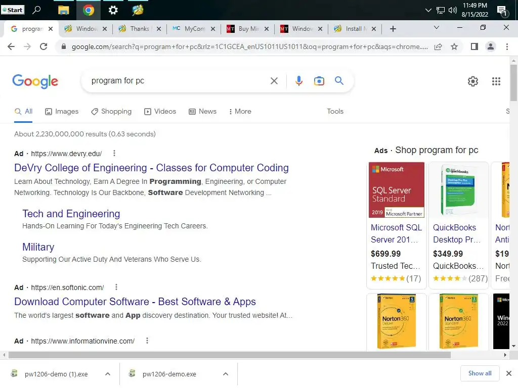Click the voice search microphone icon
The image size is (518, 388).
pyautogui.click(x=298, y=81)
